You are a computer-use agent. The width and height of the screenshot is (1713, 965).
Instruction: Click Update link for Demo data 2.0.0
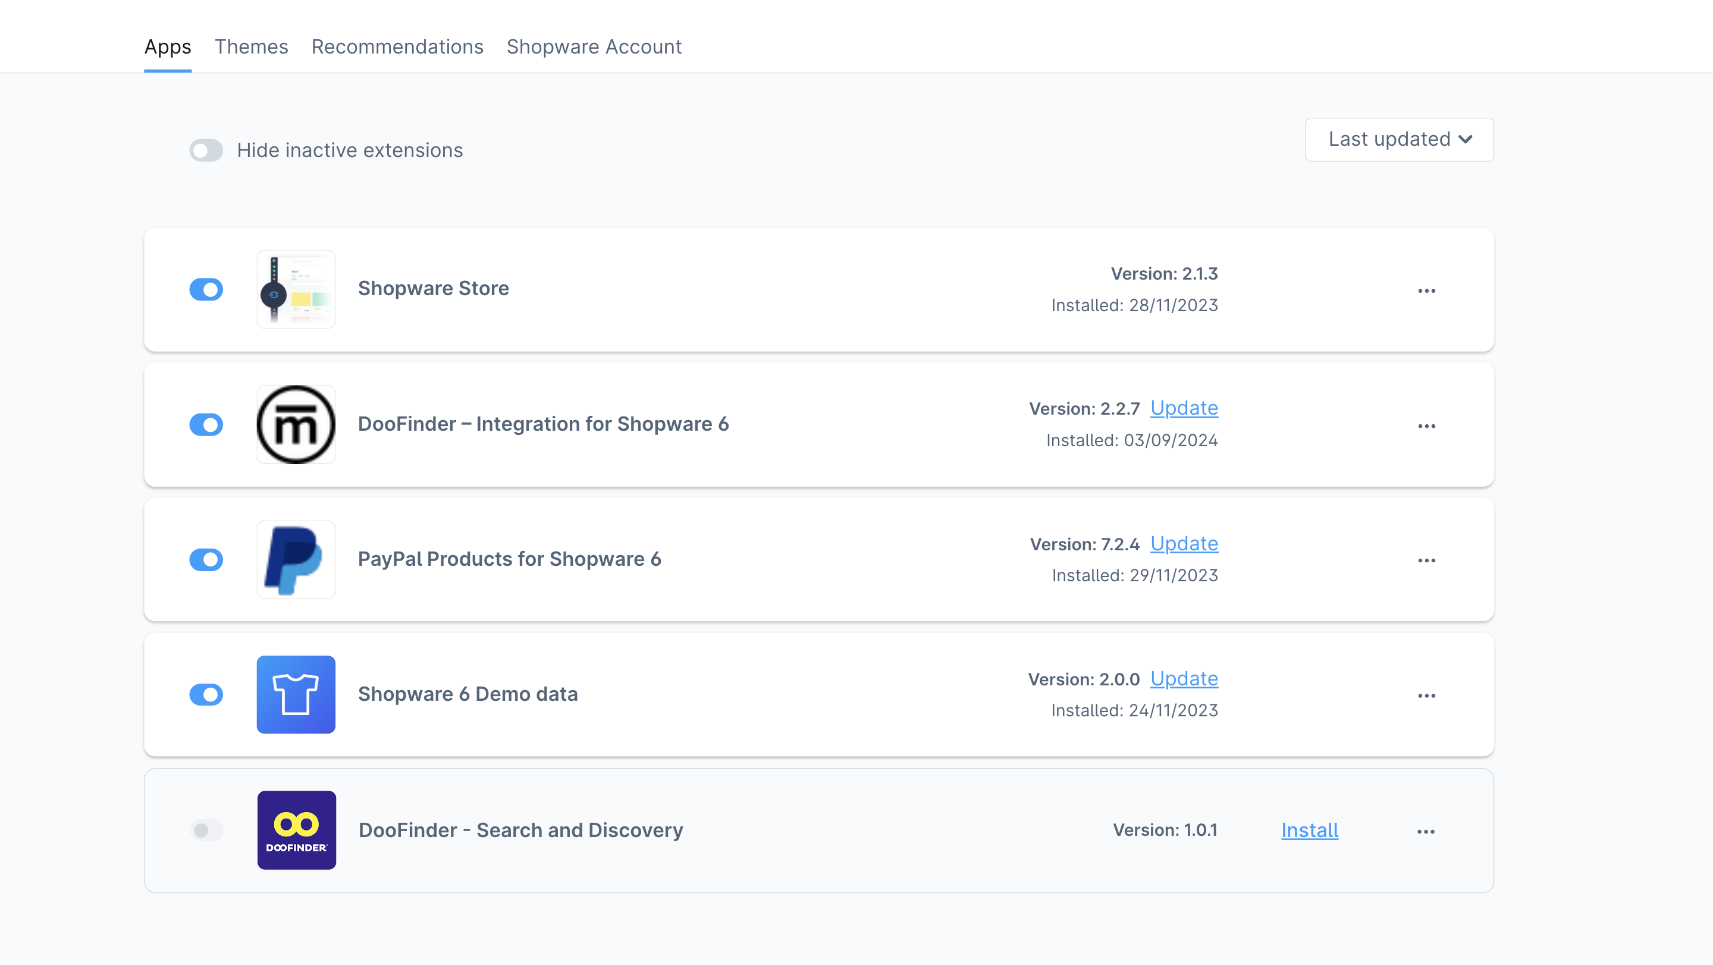1184,678
